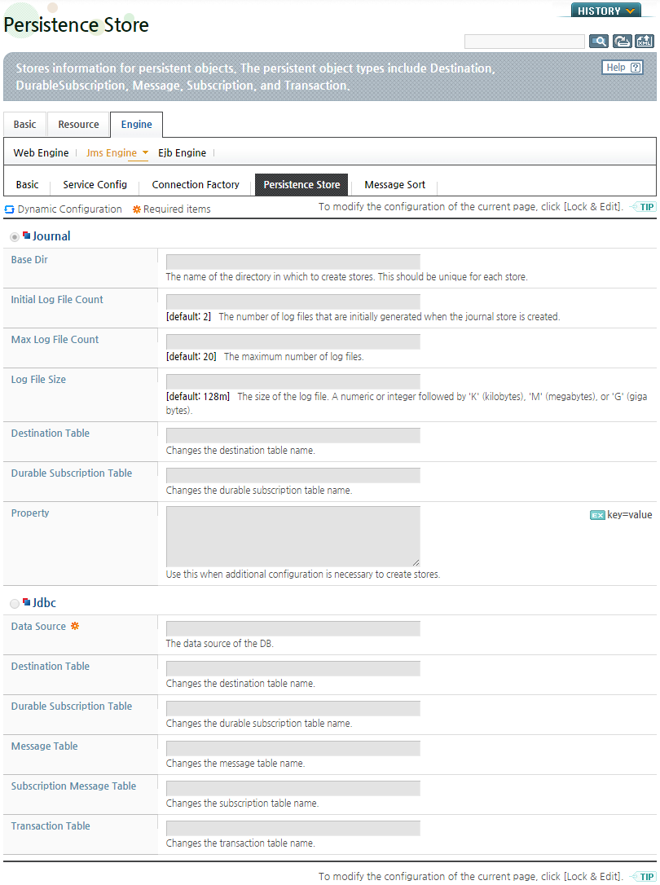Click the Data Source input field
This screenshot has width=660, height=885.
point(293,628)
